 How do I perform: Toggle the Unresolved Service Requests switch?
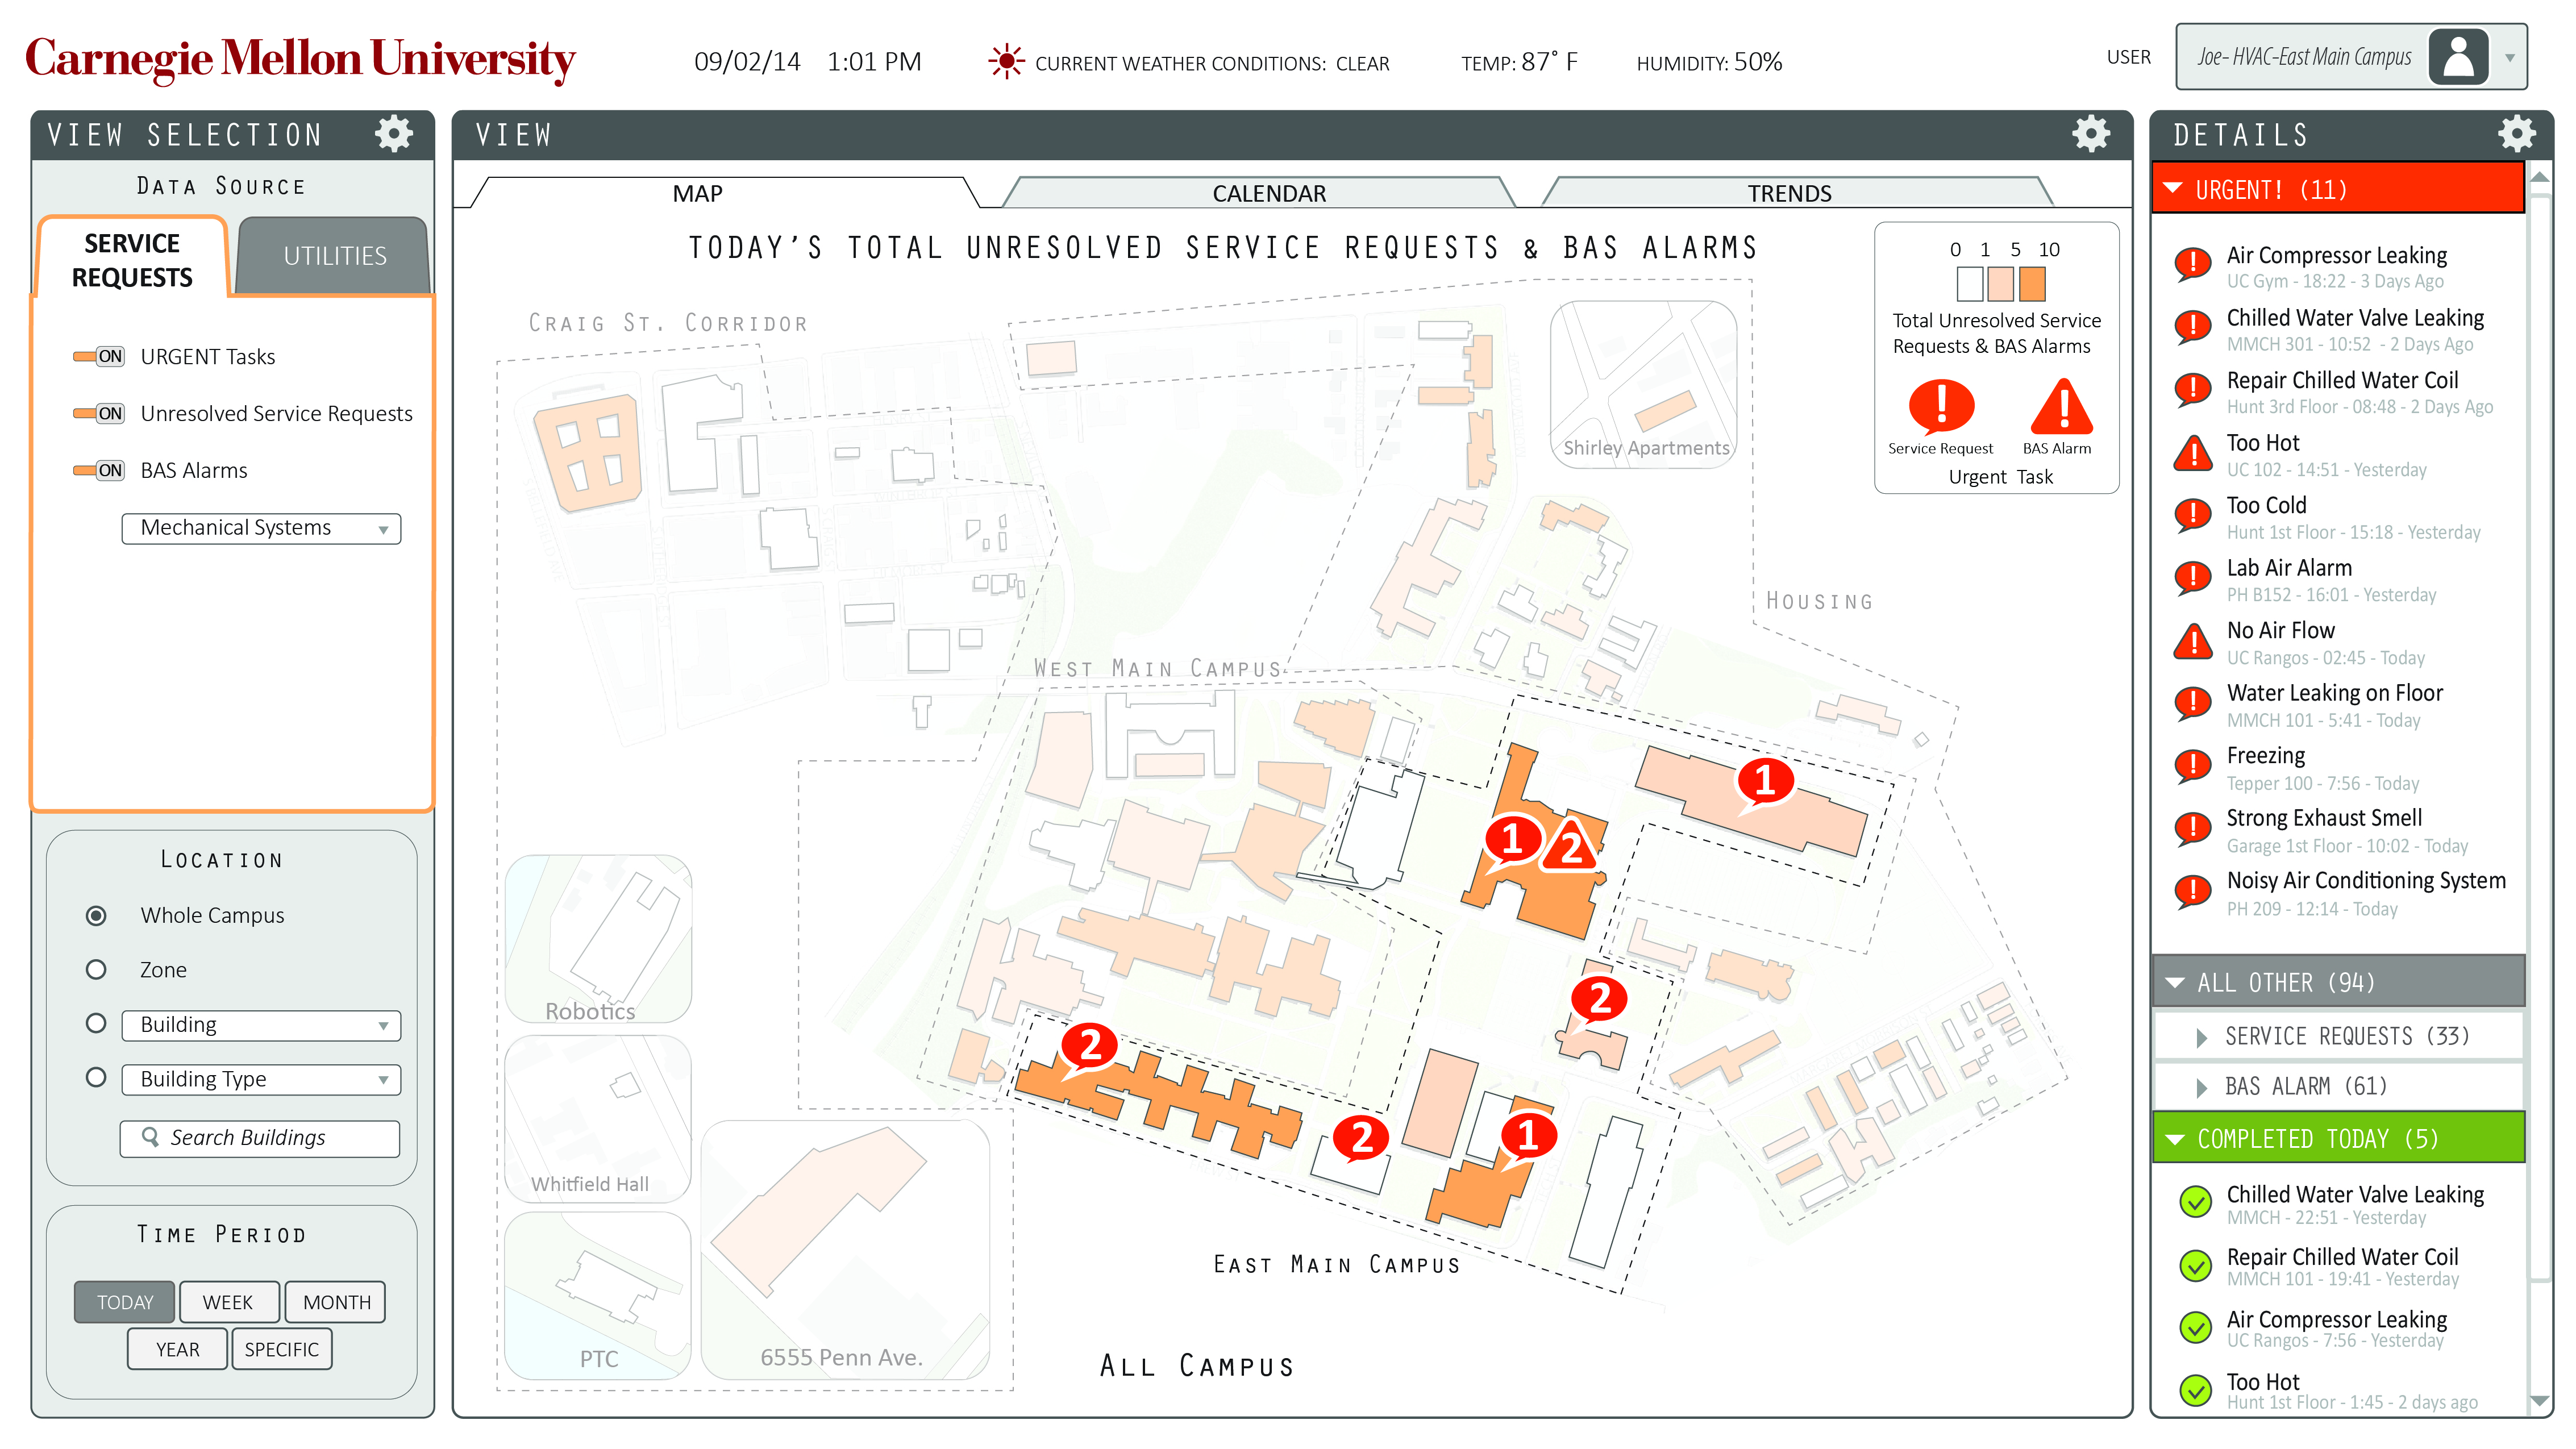[99, 413]
